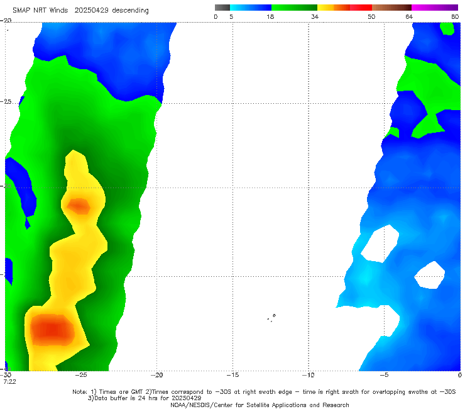The height and width of the screenshot is (409, 465).
Task: Select the green segment of the color bar
Action: click(294, 8)
